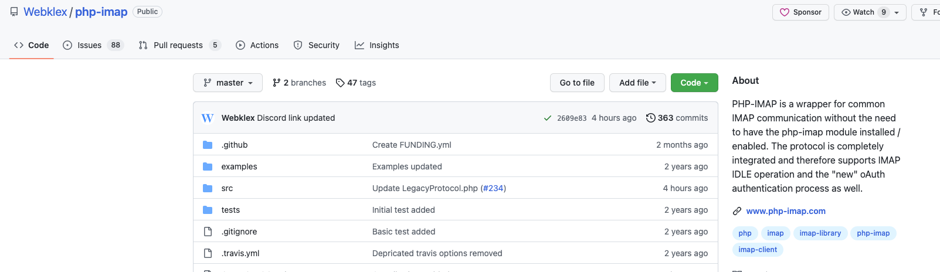The image size is (940, 272).
Task: Open the Security tab
Action: (316, 45)
